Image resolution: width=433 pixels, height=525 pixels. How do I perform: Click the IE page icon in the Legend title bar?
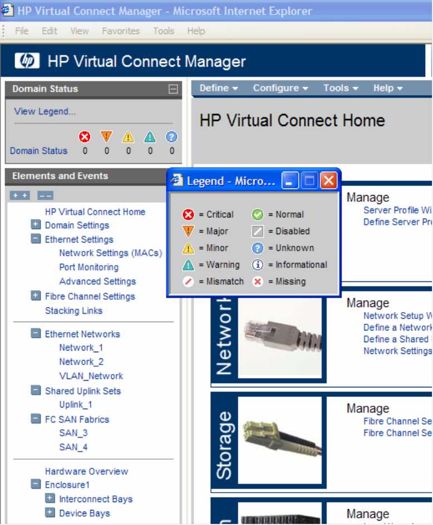pos(177,181)
